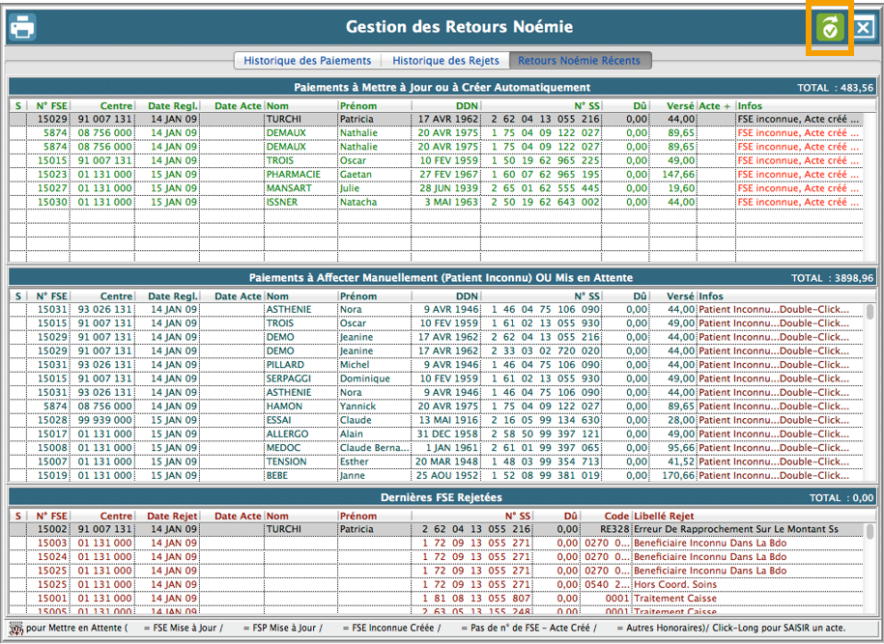This screenshot has width=884, height=644.
Task: Select the Retours Noémie Récents tab
Action: (x=579, y=61)
